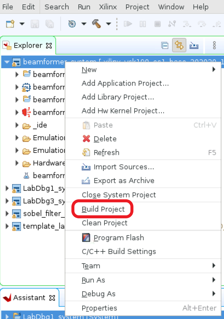
Task: Click the build configuration target icon
Action: pyautogui.click(x=72, y=24)
